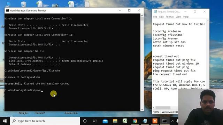The image size is (223, 125).
Task: Click 'netsh winsock reset' line in Notepad
Action: click(x=168, y=45)
